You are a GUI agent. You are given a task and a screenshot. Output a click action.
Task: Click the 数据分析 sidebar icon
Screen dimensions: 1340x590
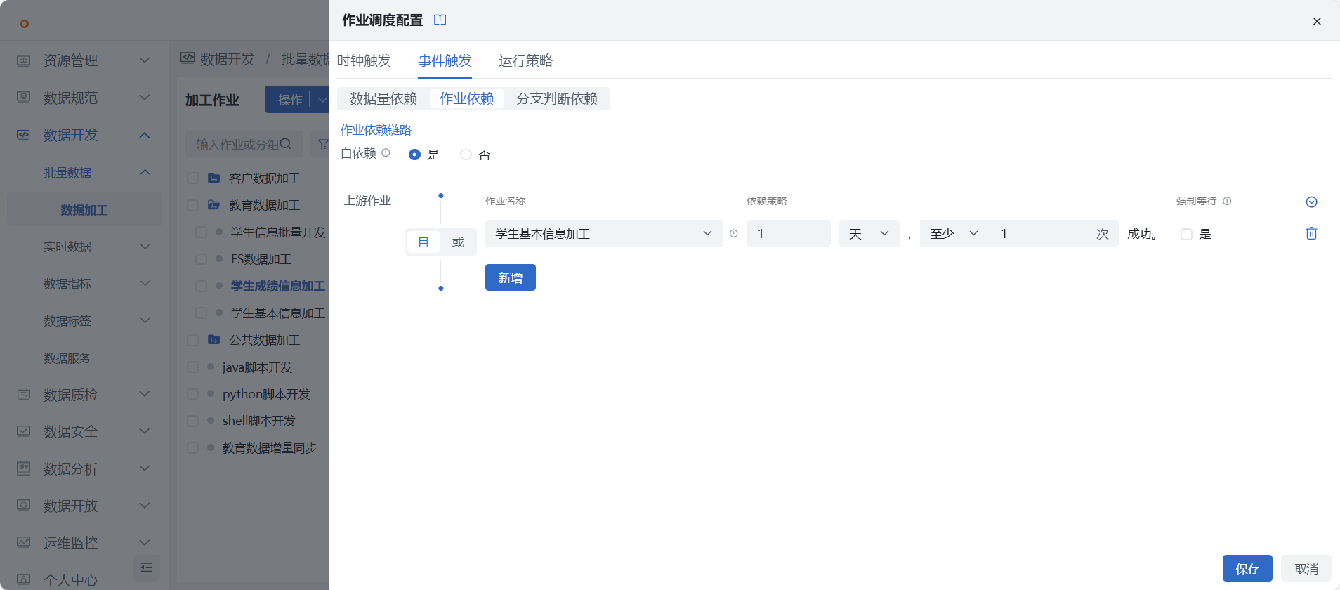pos(23,468)
